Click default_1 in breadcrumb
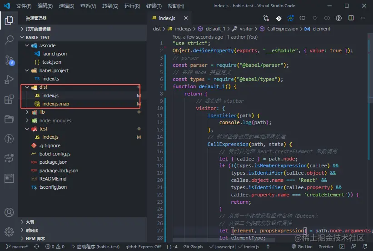Viewport: 373px width, 251px height. click(x=215, y=29)
